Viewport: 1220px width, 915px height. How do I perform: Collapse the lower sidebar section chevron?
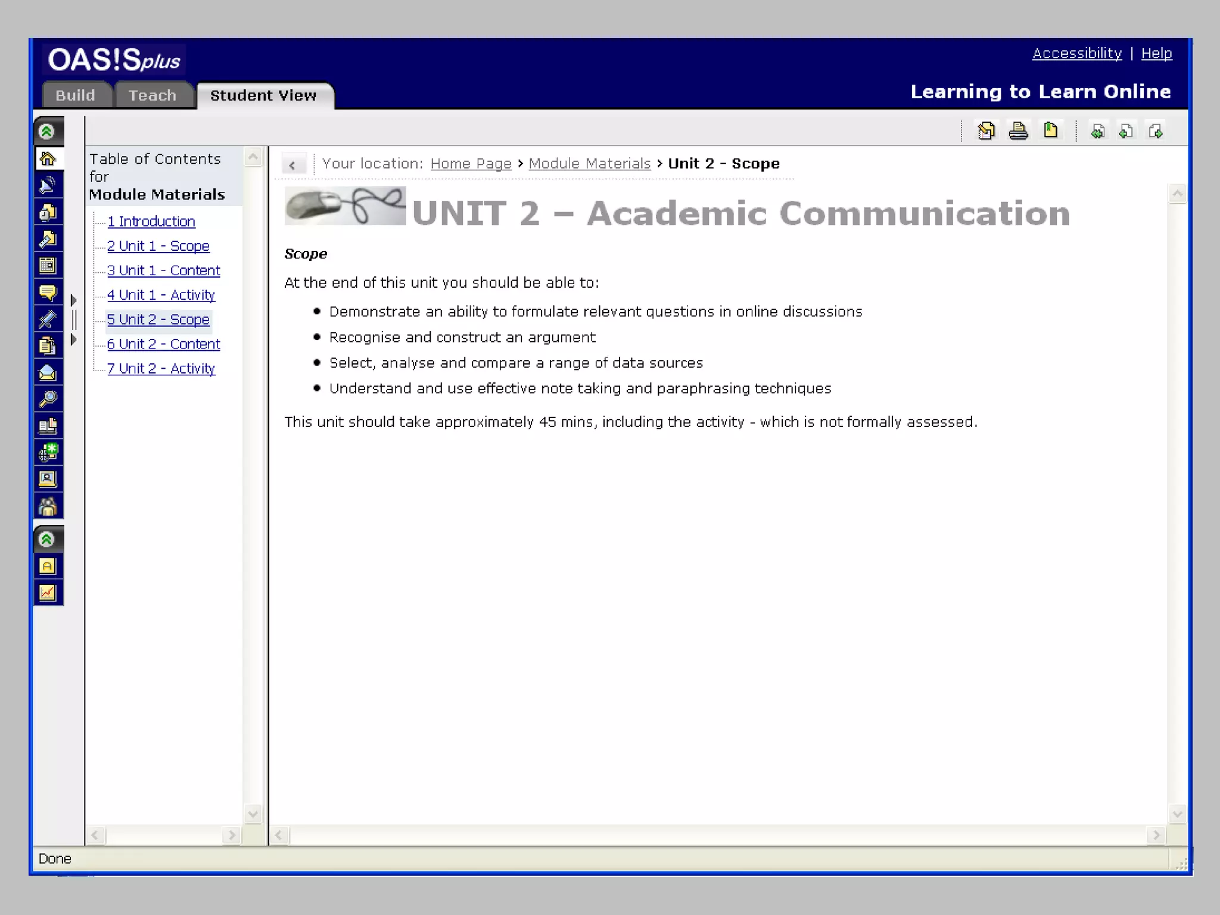tap(47, 539)
